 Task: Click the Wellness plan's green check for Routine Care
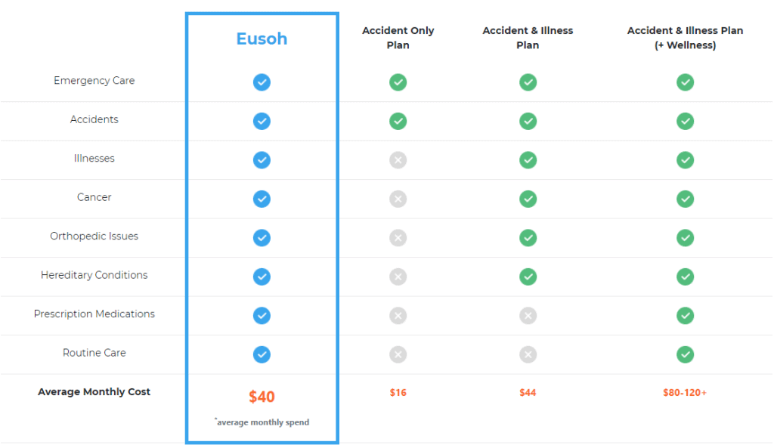click(685, 354)
